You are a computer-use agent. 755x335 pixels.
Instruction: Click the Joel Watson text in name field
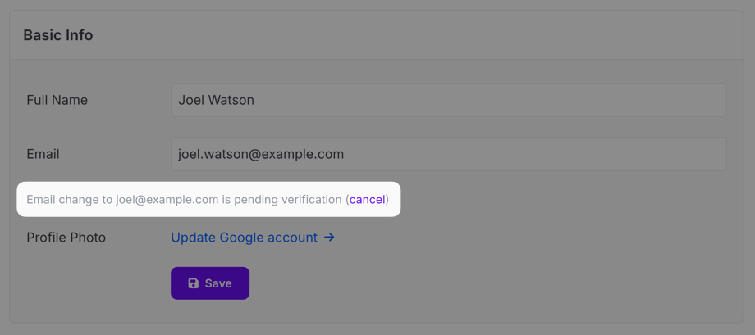216,100
